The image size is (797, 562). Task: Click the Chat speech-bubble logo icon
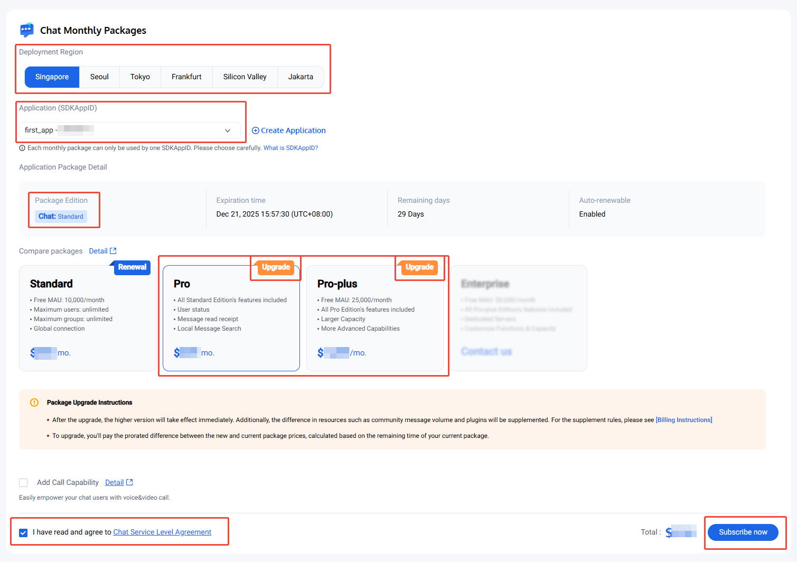26,30
